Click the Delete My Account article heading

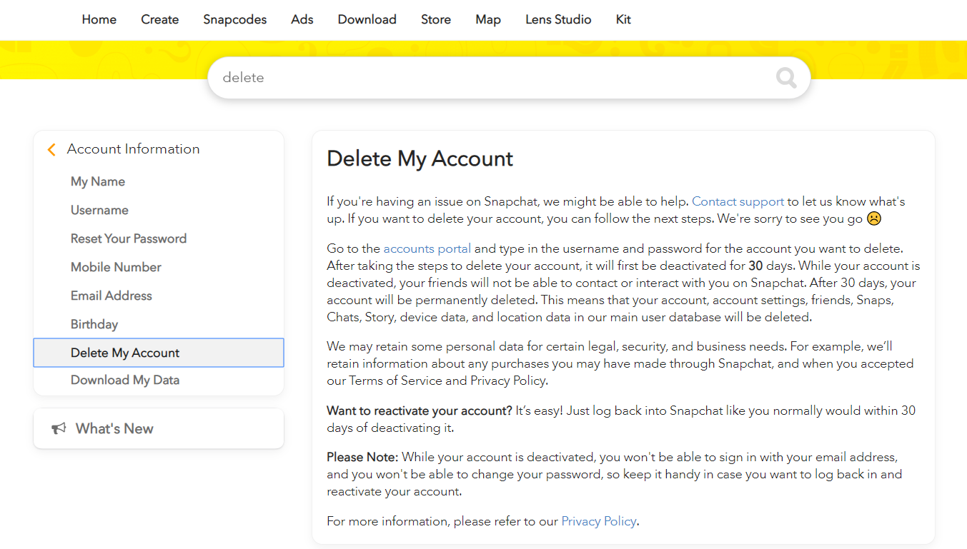[x=420, y=158]
